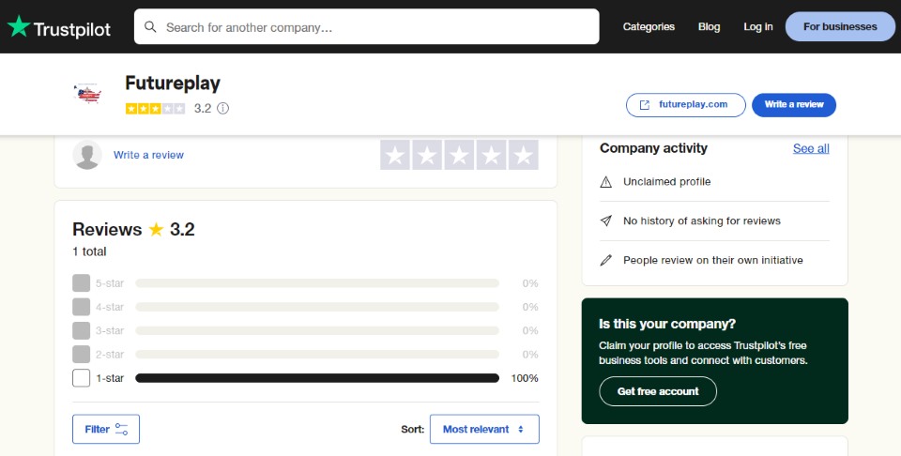901x456 pixels.
Task: Open the Categories menu item
Action: coord(649,26)
